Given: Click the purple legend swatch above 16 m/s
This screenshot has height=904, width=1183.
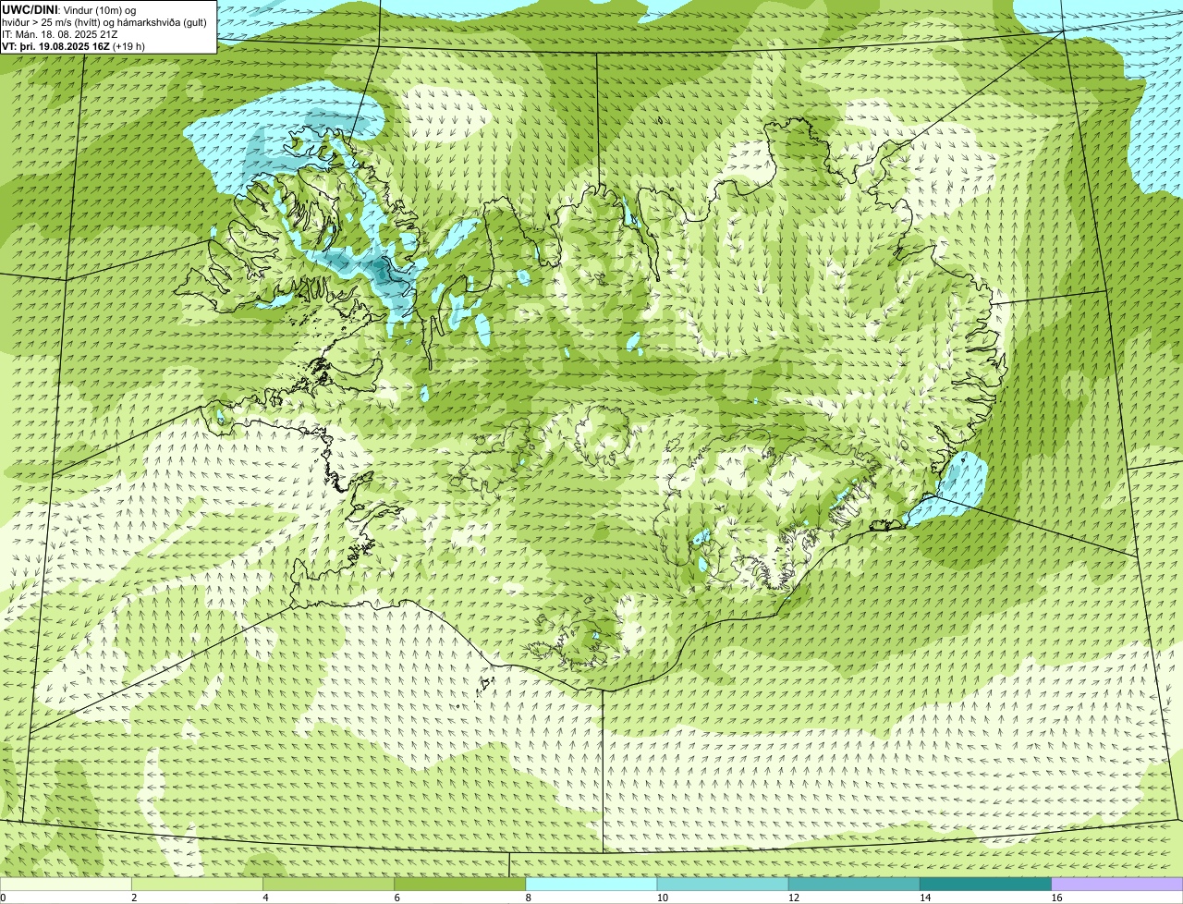Looking at the screenshot, I should point(1116,884).
